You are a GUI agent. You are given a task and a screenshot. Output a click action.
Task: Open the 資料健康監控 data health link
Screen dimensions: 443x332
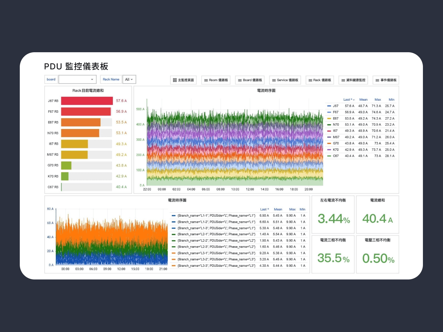click(353, 80)
